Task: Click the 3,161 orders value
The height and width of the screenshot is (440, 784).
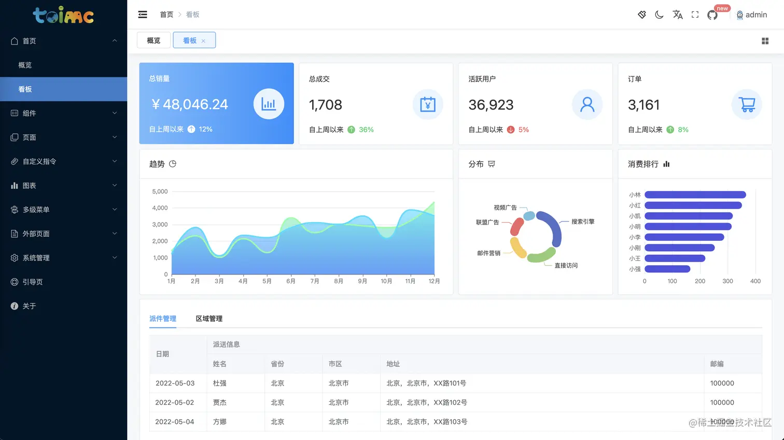Action: click(x=644, y=105)
